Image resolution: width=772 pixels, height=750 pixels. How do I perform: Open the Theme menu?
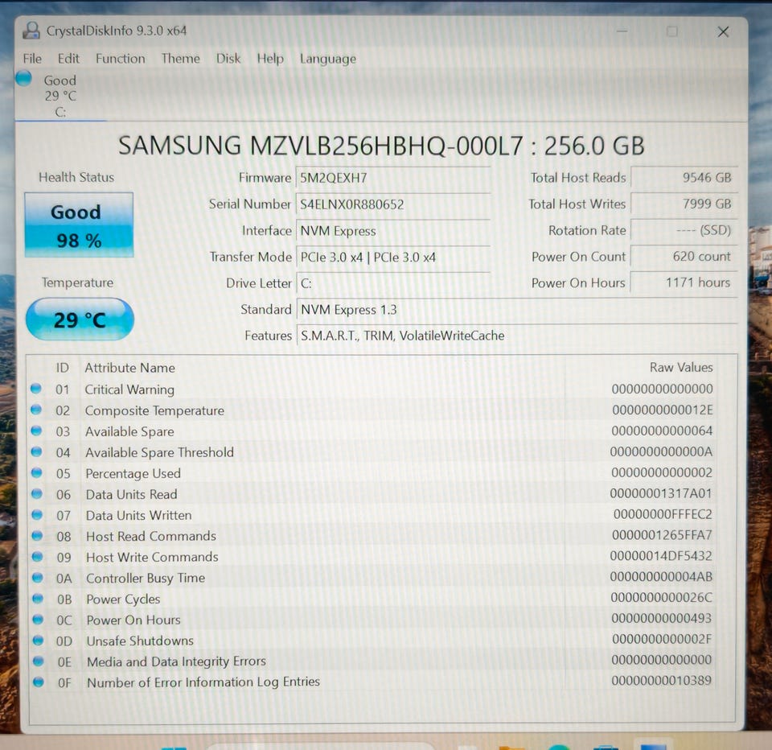click(181, 59)
